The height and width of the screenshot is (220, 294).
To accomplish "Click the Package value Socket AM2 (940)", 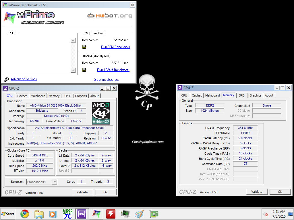I will pos(56,116).
